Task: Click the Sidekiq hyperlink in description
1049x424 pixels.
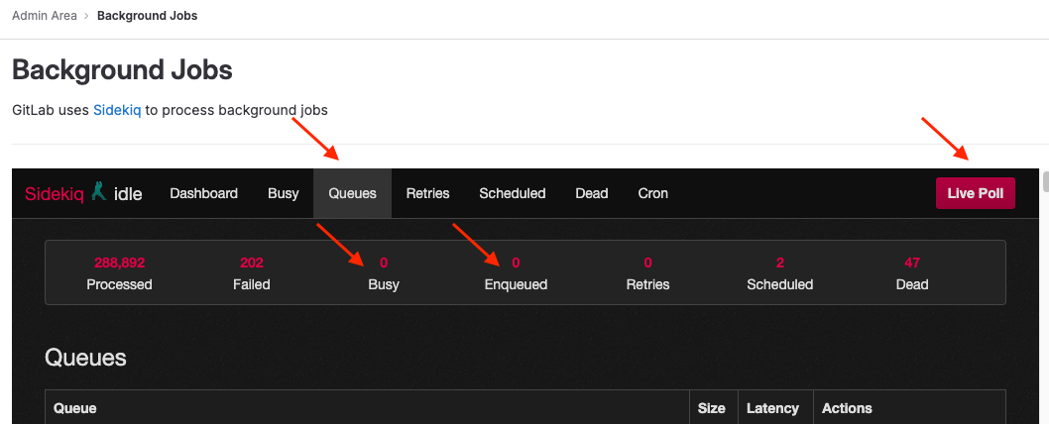Action: (117, 110)
